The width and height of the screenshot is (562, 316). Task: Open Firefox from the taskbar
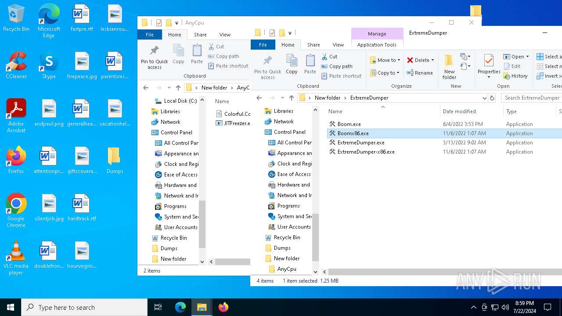[x=223, y=307]
